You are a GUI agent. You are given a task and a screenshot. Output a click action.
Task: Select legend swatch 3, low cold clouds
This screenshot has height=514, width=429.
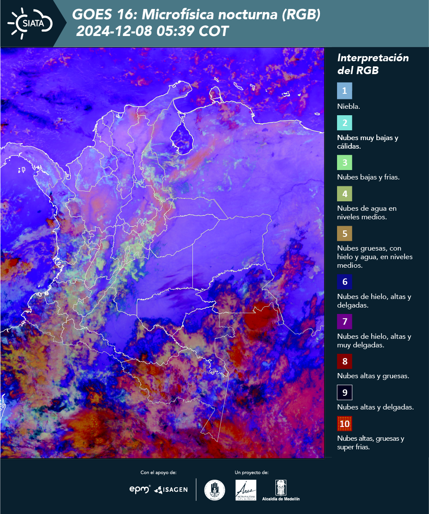[344, 163]
